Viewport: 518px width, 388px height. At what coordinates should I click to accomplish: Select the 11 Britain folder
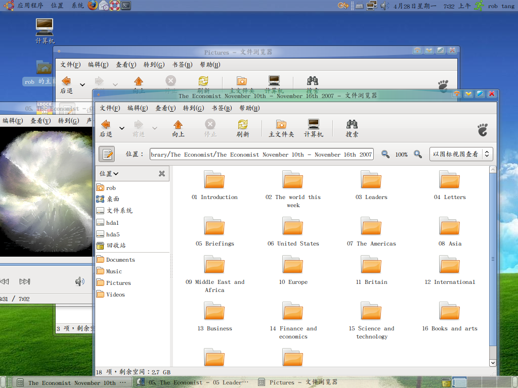(371, 270)
